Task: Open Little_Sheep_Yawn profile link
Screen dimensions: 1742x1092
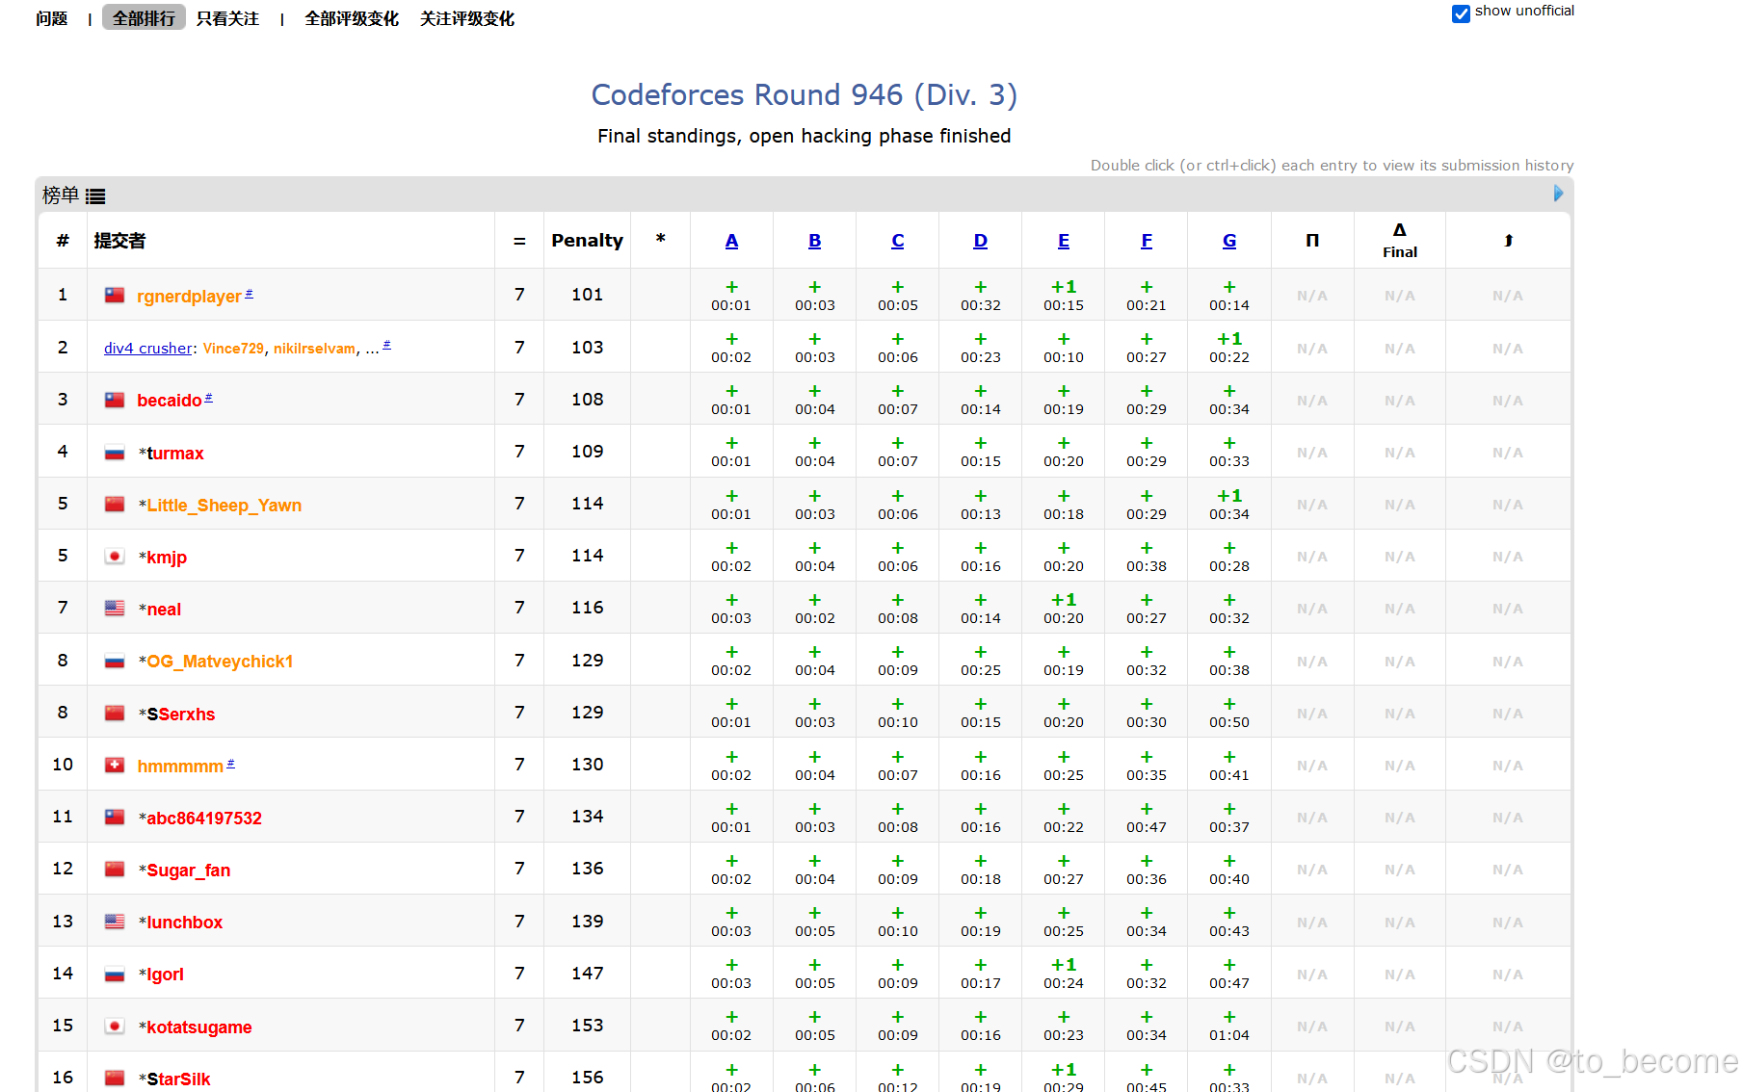Action: coord(224,506)
